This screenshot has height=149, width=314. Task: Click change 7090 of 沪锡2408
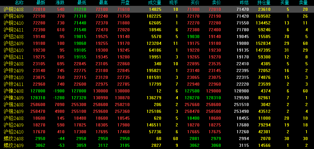pos(59,104)
